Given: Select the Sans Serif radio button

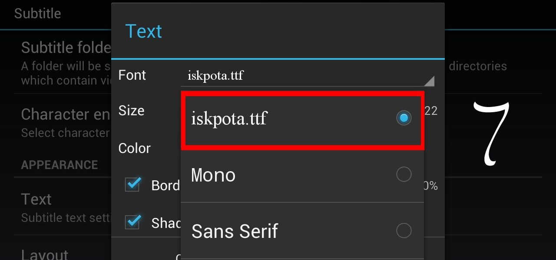Looking at the screenshot, I should (404, 231).
